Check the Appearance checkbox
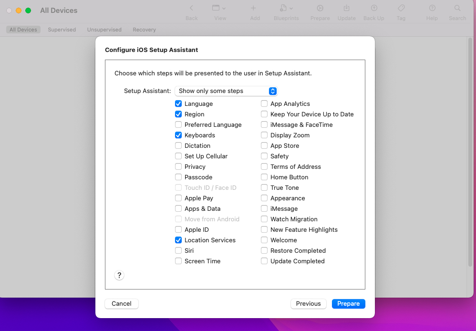Viewport: 476px width, 331px height. pyautogui.click(x=264, y=198)
